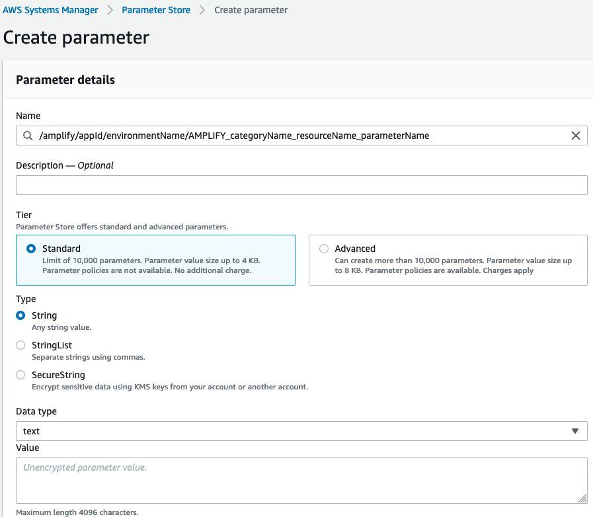Choose the StringList type option
Image resolution: width=593 pixels, height=517 pixels.
20,345
